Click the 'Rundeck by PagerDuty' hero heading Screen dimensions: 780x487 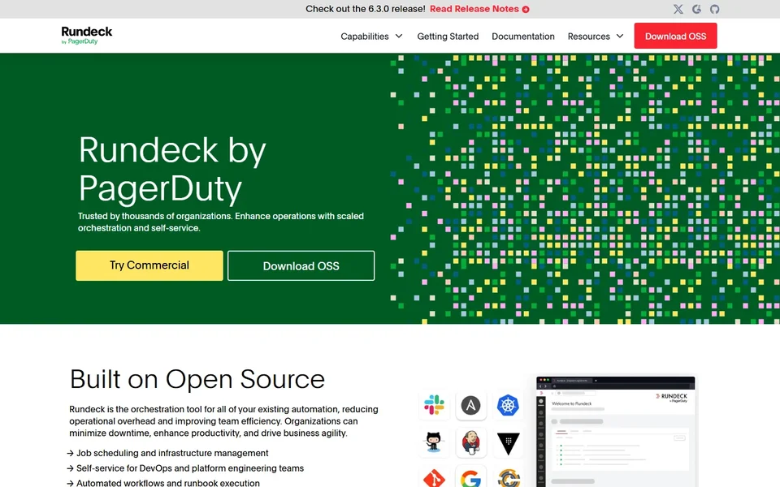172,169
